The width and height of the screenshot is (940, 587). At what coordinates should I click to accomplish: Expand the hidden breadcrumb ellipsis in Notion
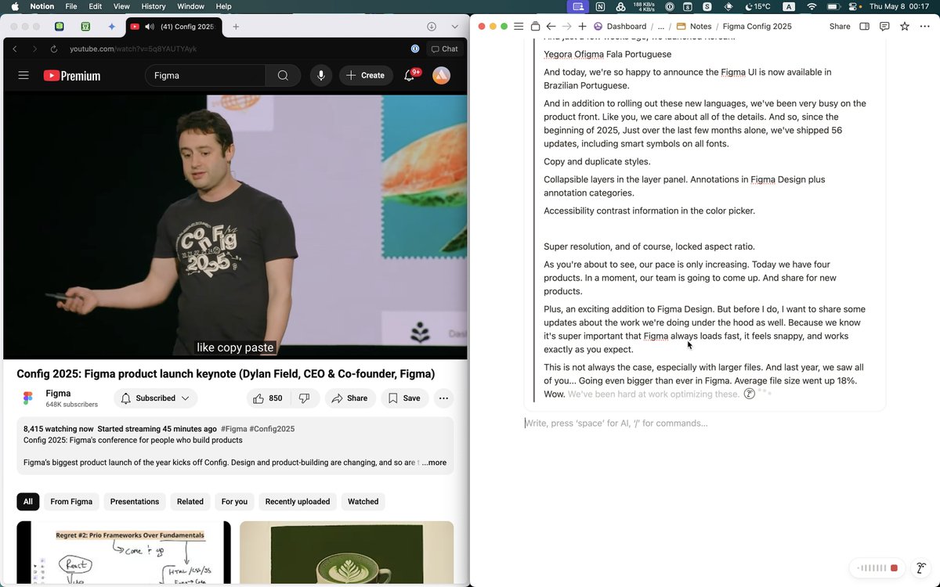point(661,27)
